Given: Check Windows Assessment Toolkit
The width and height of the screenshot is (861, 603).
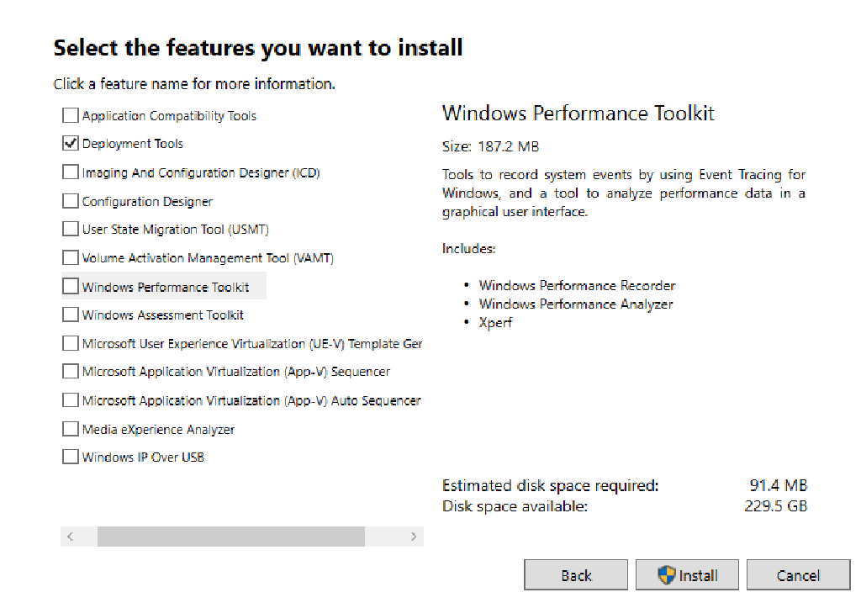Looking at the screenshot, I should tap(71, 315).
